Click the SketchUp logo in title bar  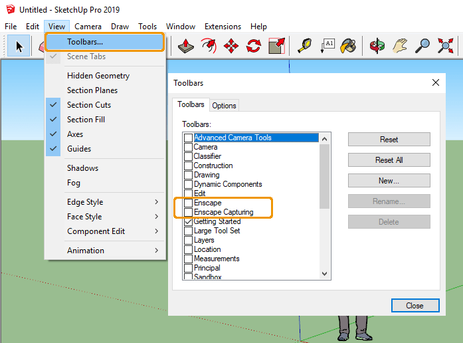click(x=11, y=9)
